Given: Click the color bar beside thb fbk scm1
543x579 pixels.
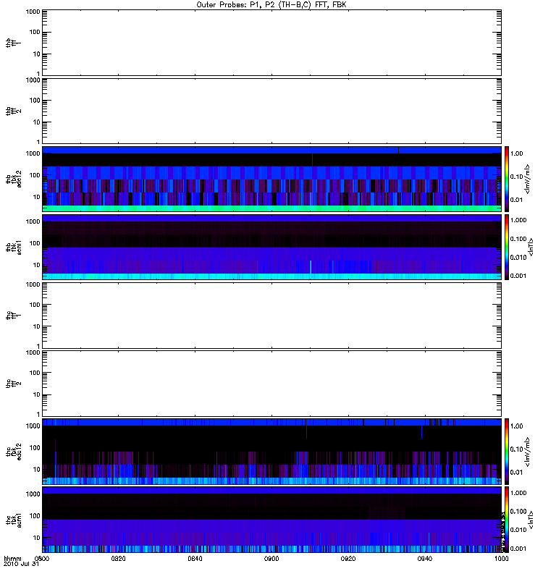Looking at the screenshot, I should click(x=507, y=247).
